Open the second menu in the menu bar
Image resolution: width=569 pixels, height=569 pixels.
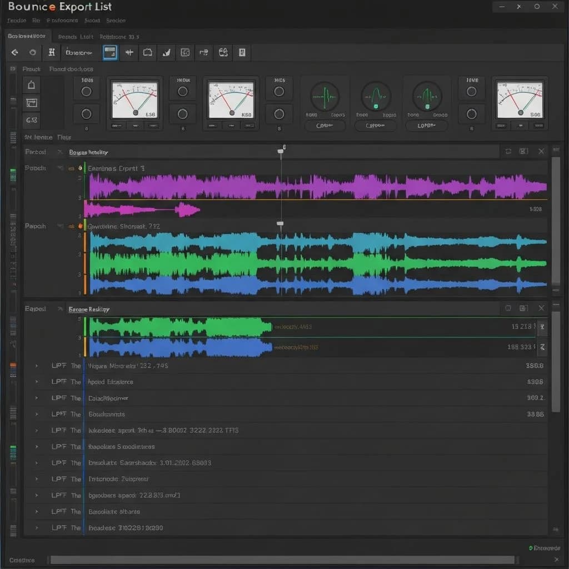[36, 20]
